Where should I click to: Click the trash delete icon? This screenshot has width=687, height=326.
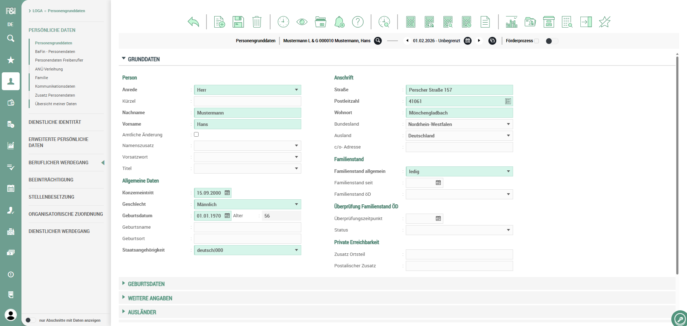pos(257,22)
